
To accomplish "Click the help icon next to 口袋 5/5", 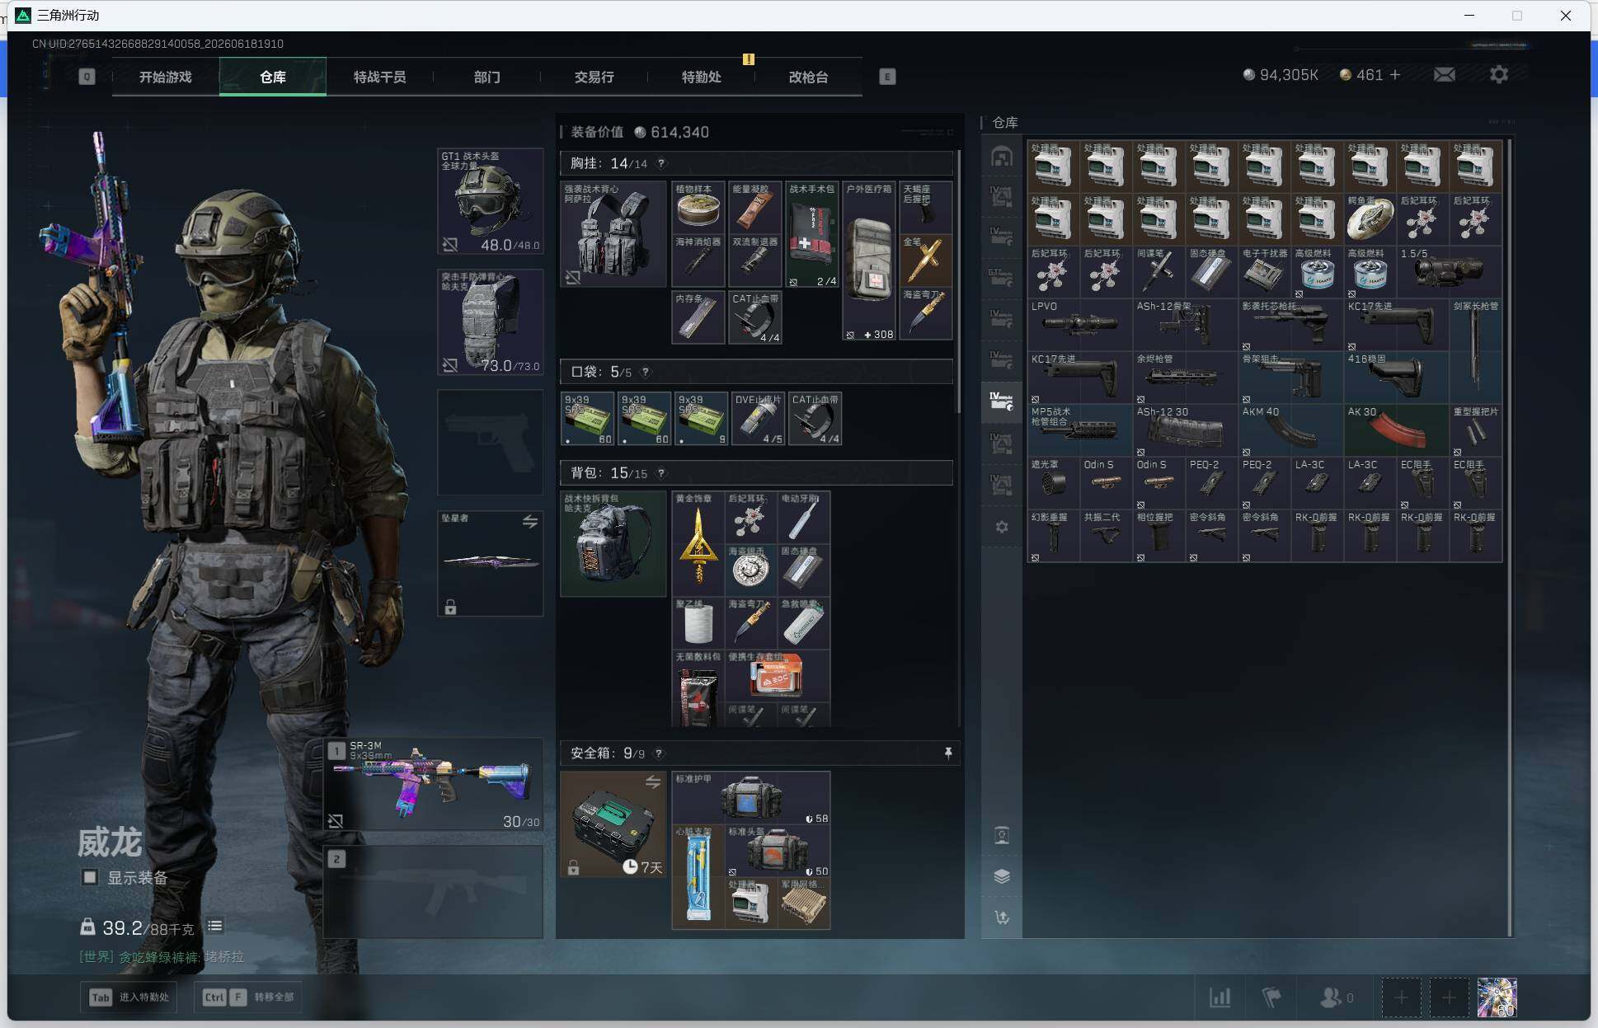I will (646, 372).
